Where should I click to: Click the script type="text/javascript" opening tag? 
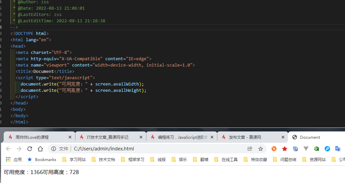(55, 78)
